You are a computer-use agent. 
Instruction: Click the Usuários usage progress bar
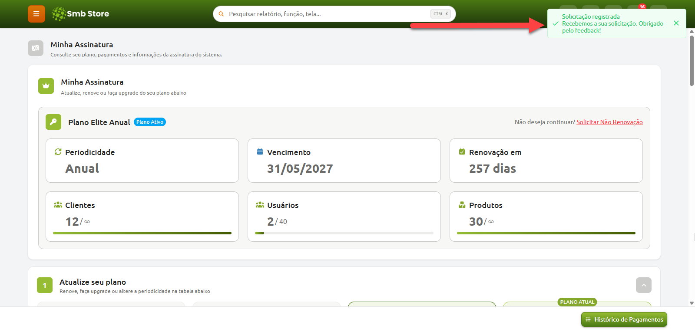(x=344, y=233)
